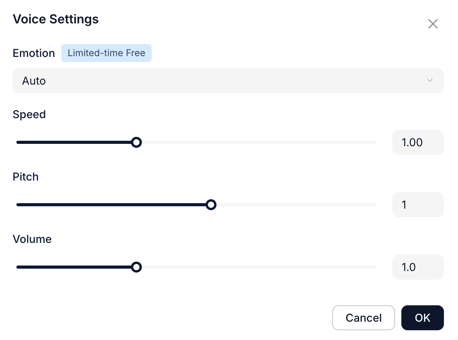
Task: Confirm settings with the OK button
Action: (422, 318)
